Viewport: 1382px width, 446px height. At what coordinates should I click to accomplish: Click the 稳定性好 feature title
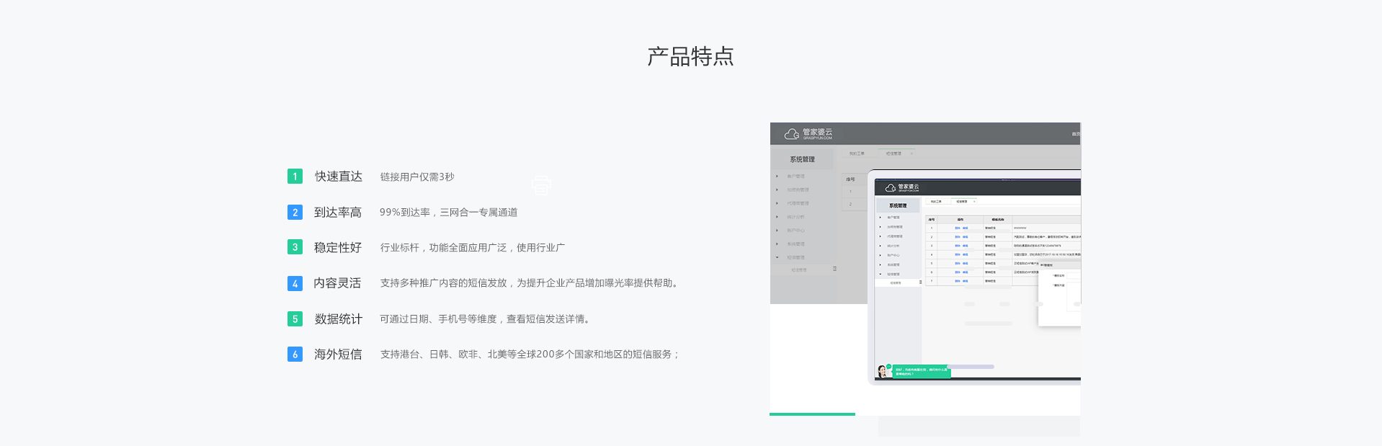click(337, 247)
